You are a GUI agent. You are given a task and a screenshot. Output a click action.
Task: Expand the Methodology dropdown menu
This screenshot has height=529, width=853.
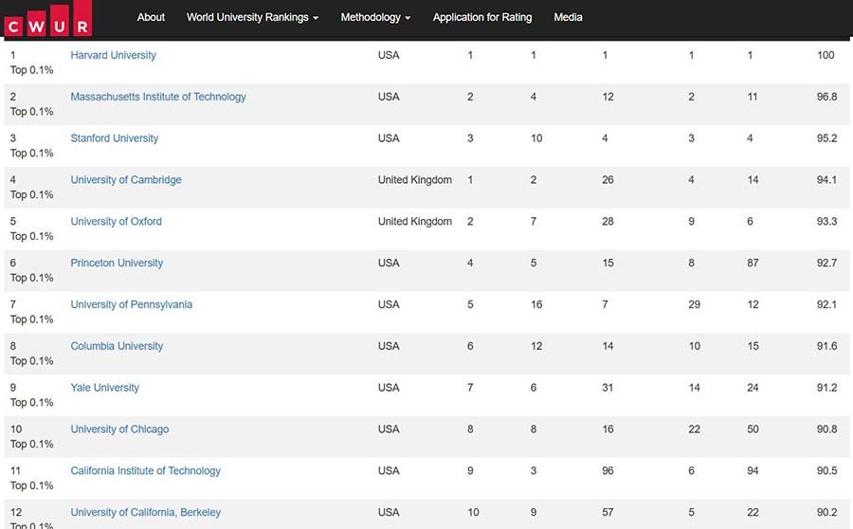point(375,17)
